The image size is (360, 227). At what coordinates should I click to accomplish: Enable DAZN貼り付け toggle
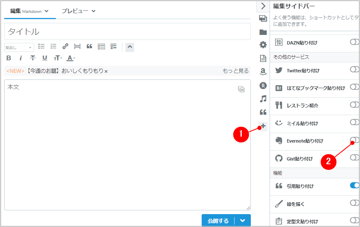coord(355,42)
